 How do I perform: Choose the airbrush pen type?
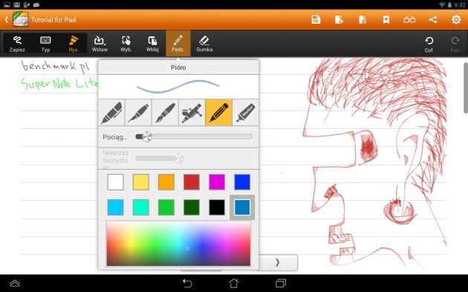192,113
